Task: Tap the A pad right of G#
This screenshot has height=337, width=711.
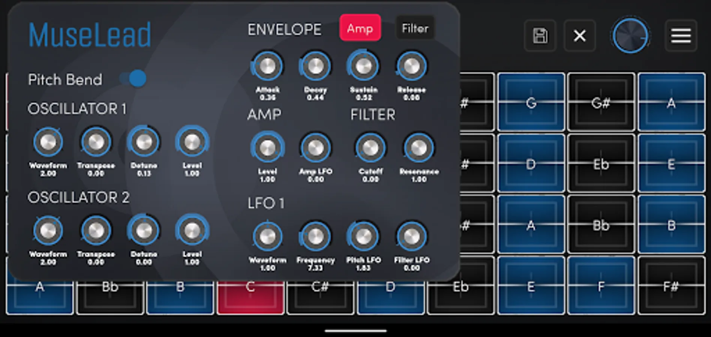Action: [x=671, y=102]
